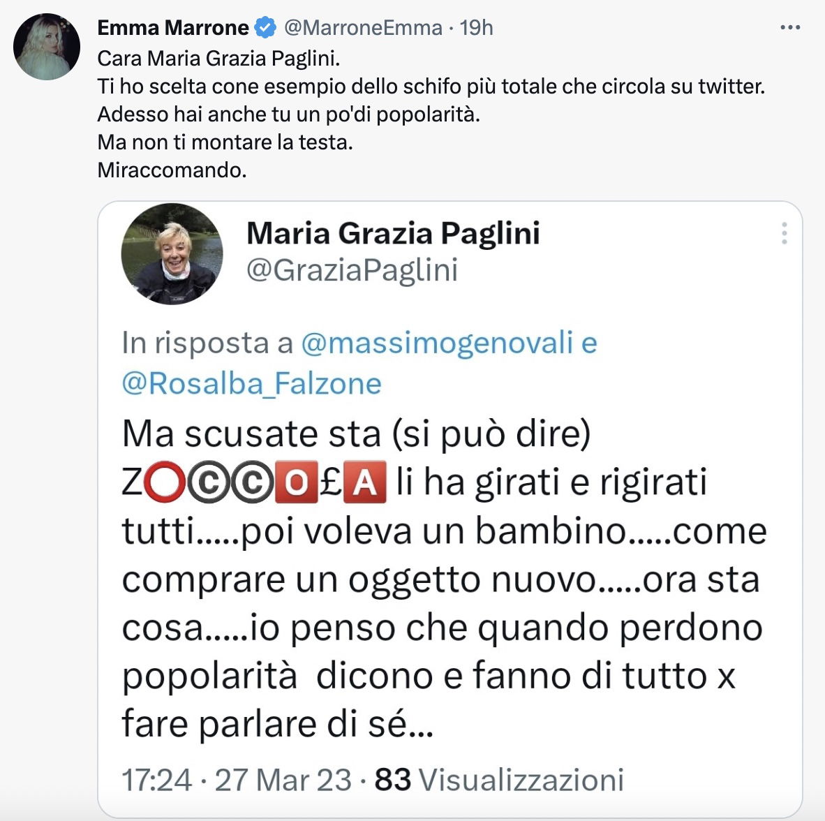
Task: Click the 83 Visualizzazioni view count
Action: click(499, 779)
